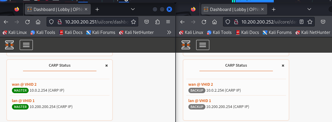Click lan @ VHID 1 link in left window
The height and width of the screenshot is (122, 332).
[x=23, y=101]
